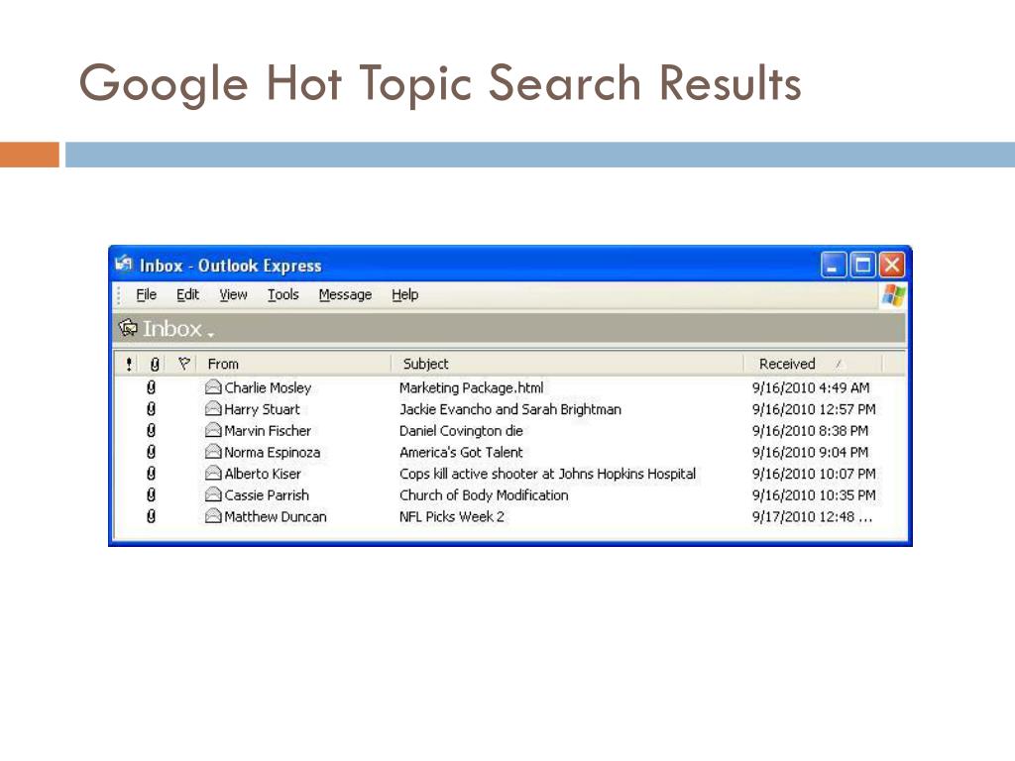Maximize the Outlook Express window
Viewport: 1015px width, 761px height.
[x=862, y=265]
